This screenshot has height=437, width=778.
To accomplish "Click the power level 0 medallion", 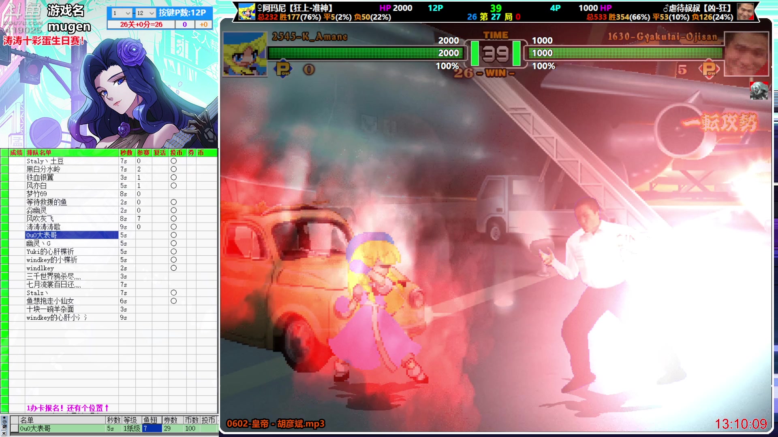I will (x=309, y=70).
